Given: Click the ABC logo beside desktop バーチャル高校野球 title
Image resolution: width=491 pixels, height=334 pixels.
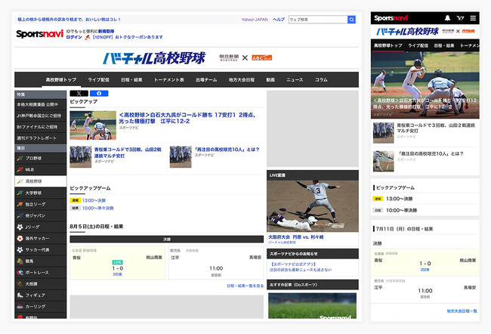Looking at the screenshot, I should click(x=262, y=57).
